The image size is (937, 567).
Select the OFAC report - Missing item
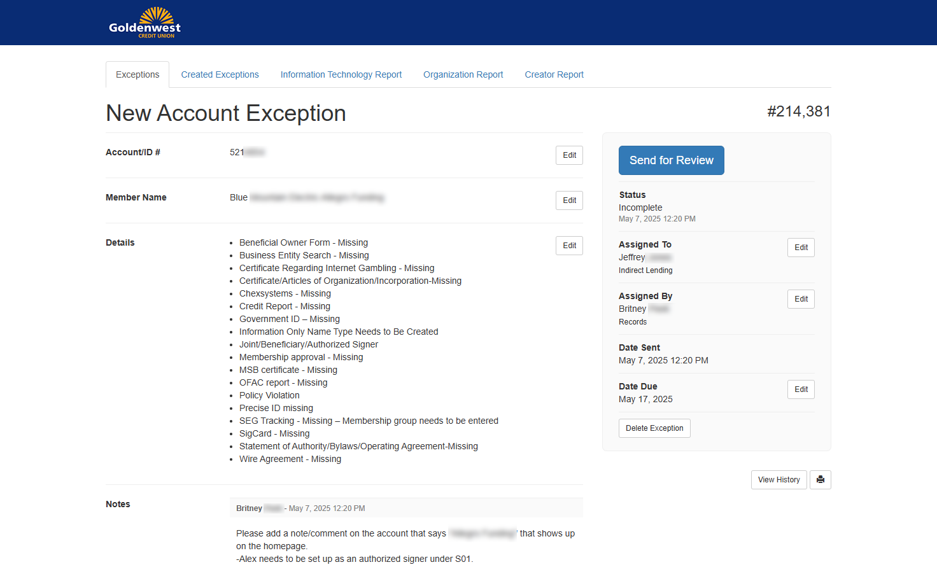(x=283, y=382)
